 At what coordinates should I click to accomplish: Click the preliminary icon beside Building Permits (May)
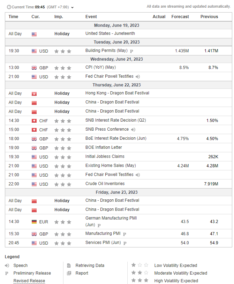click(x=131, y=51)
